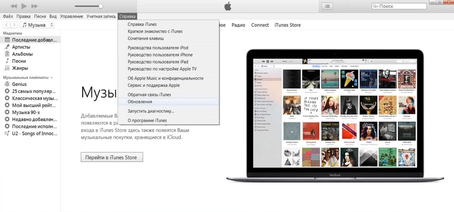Choose Справка iTunes menu entry
The height and width of the screenshot is (212, 454).
[169, 24]
